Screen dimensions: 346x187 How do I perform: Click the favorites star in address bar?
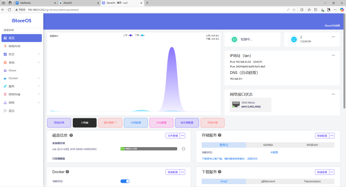pyautogui.click(x=294, y=10)
